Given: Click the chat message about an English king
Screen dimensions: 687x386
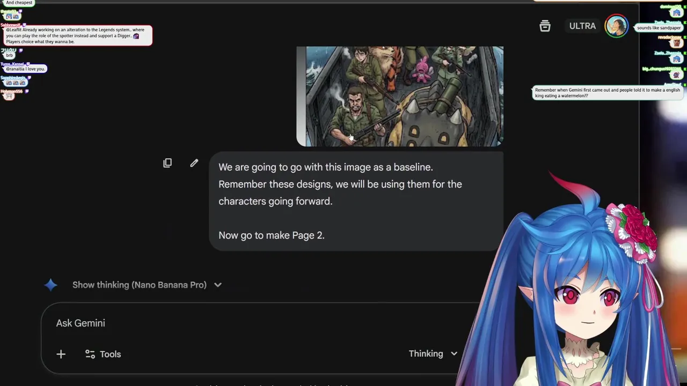Looking at the screenshot, I should point(607,93).
